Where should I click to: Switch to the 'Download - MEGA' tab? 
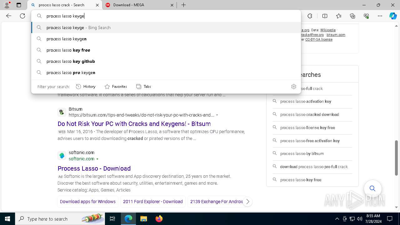point(139,5)
